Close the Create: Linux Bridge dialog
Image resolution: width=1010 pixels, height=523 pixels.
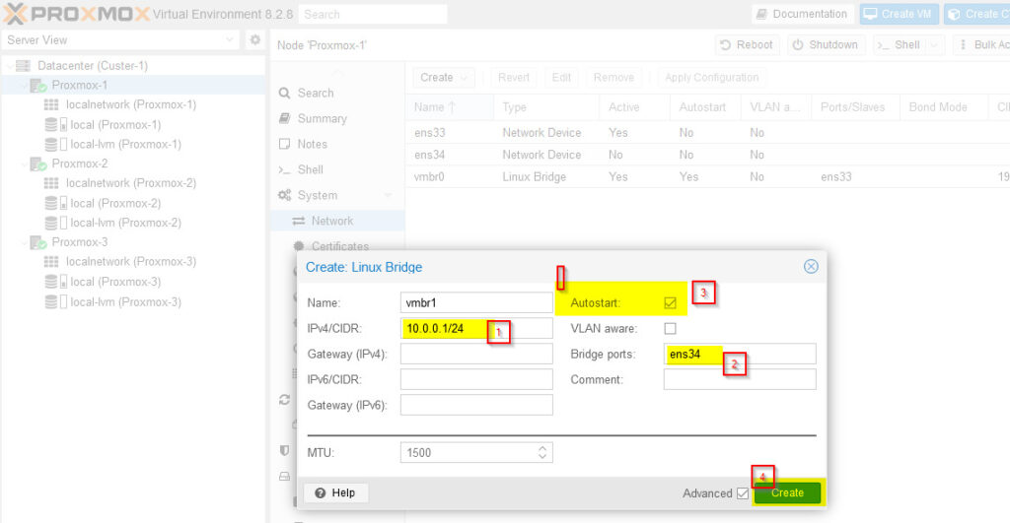tap(811, 266)
